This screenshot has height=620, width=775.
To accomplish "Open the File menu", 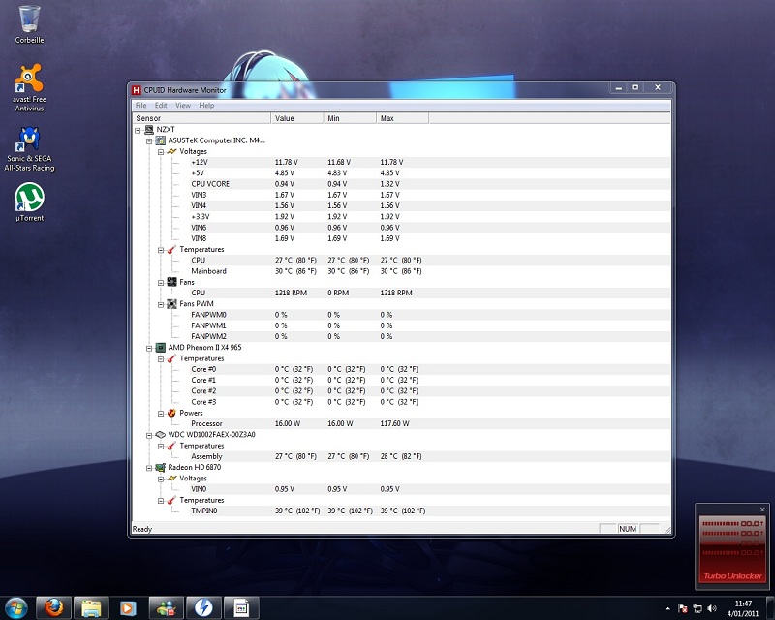I will coord(141,105).
